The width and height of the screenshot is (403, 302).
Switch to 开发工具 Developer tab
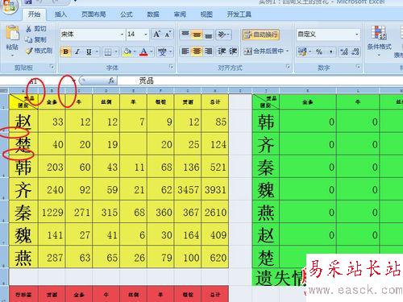click(239, 14)
